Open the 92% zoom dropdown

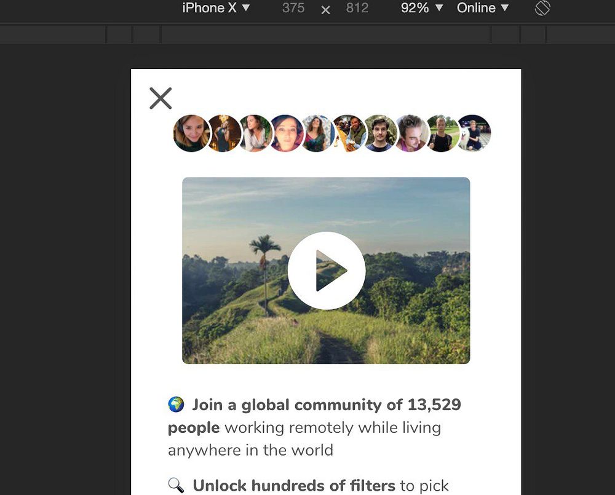pos(422,8)
